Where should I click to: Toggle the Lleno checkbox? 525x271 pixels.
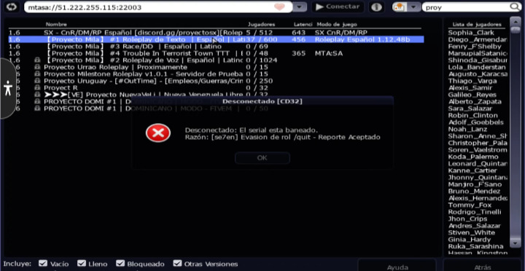tap(82, 264)
